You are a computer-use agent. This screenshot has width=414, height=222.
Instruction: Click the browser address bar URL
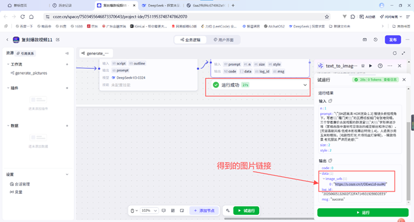click(120, 17)
